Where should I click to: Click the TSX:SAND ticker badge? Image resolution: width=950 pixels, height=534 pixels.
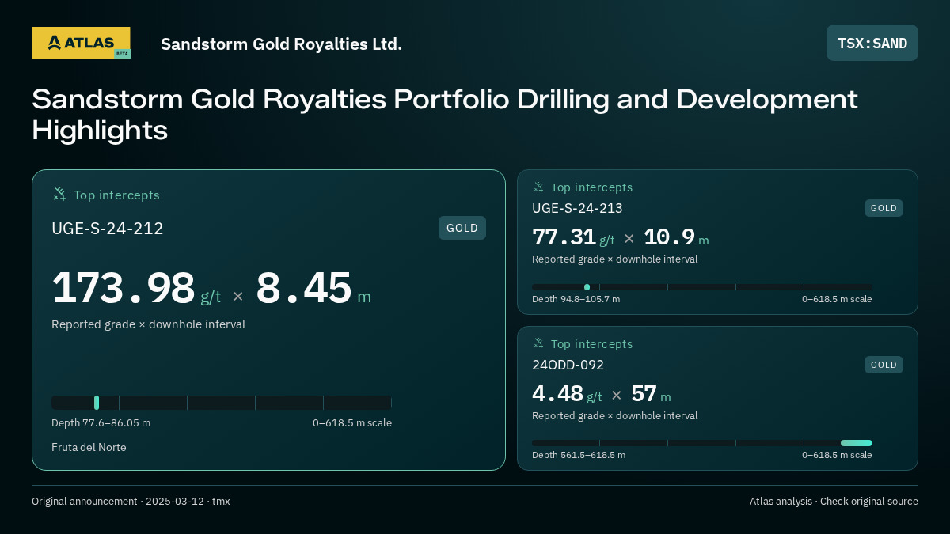[872, 43]
